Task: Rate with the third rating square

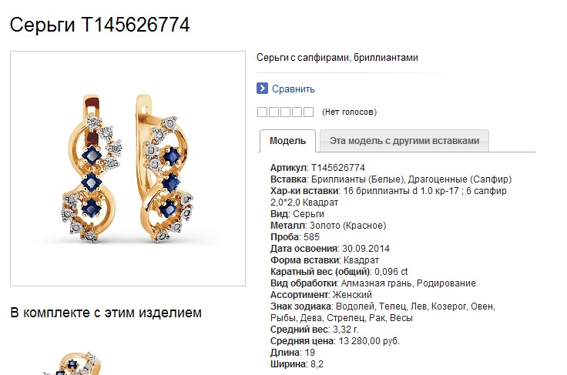Action: pyautogui.click(x=285, y=112)
